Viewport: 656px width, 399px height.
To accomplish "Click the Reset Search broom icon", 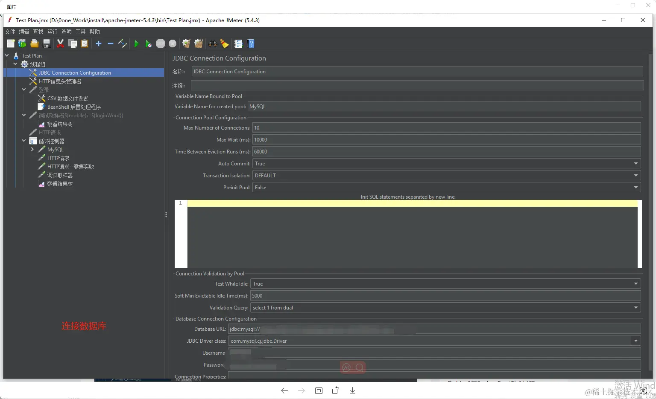I will pyautogui.click(x=225, y=43).
